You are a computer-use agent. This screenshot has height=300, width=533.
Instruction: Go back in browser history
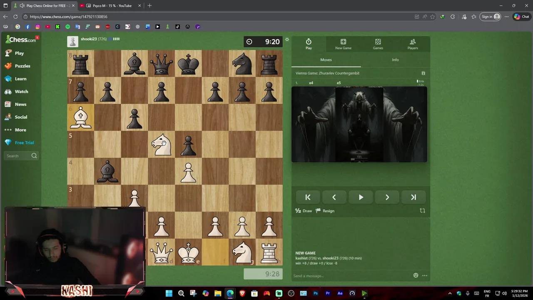pyautogui.click(x=5, y=17)
